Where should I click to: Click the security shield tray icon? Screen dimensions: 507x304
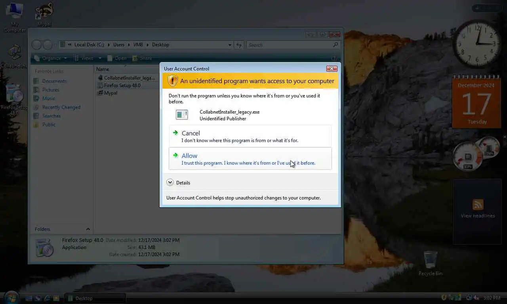pyautogui.click(x=444, y=297)
